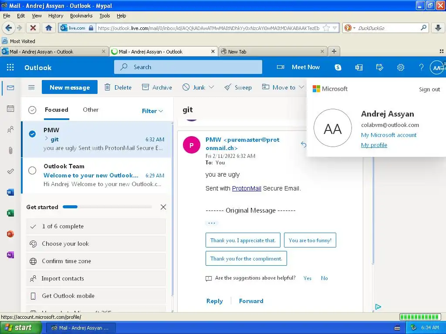The height and width of the screenshot is (334, 446).
Task: Click the message list scrollbar
Action: tap(172, 210)
